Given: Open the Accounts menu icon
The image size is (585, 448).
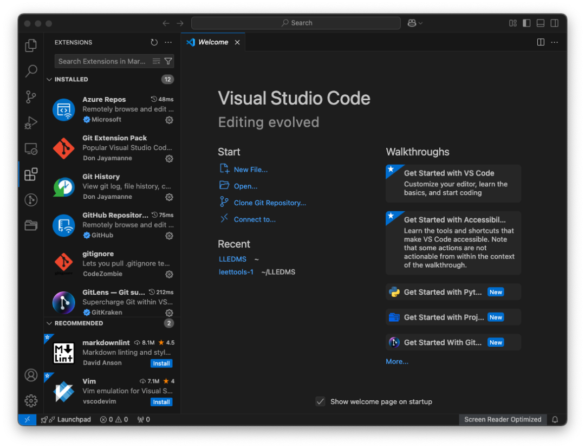Looking at the screenshot, I should [31, 375].
